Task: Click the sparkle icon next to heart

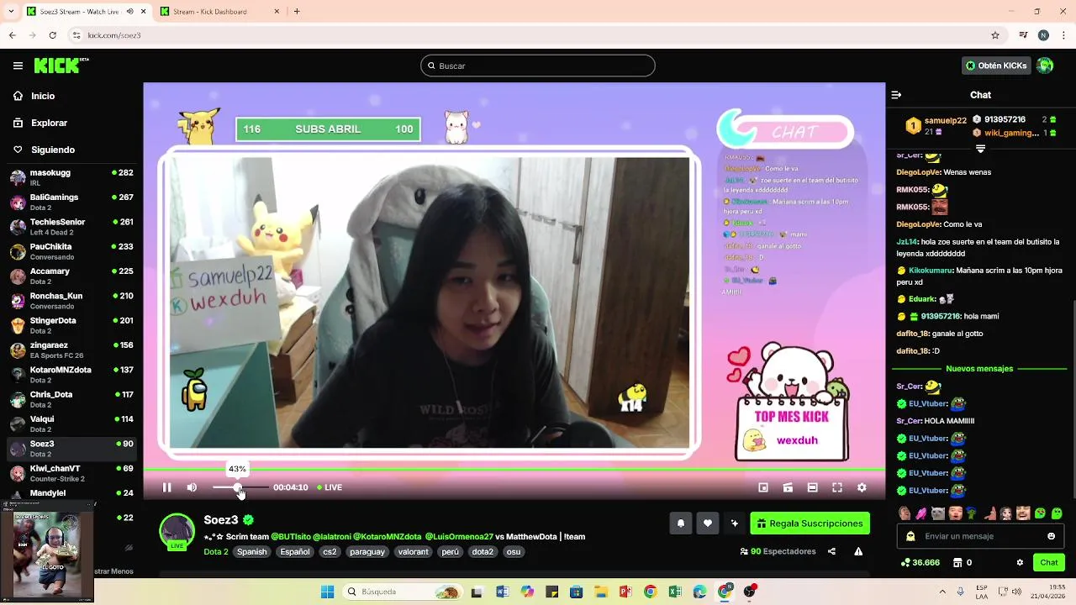Action: (x=735, y=523)
